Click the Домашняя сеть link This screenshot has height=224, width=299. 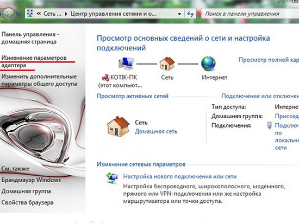tap(156, 131)
